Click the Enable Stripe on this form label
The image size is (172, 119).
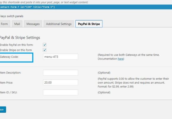coord(16,50)
